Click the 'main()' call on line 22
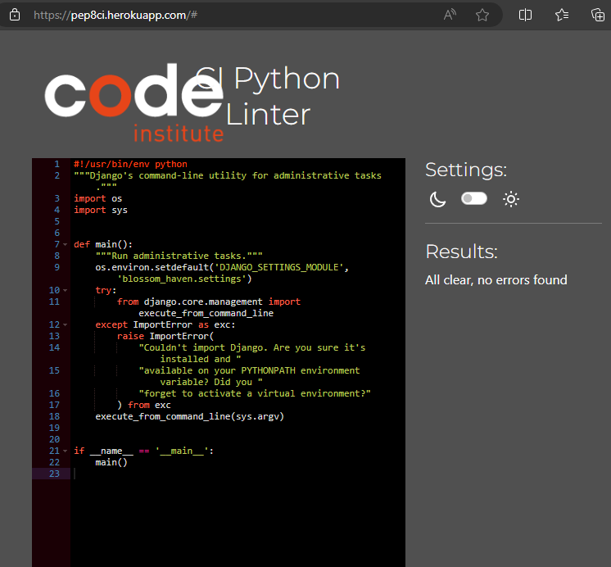 tap(111, 462)
